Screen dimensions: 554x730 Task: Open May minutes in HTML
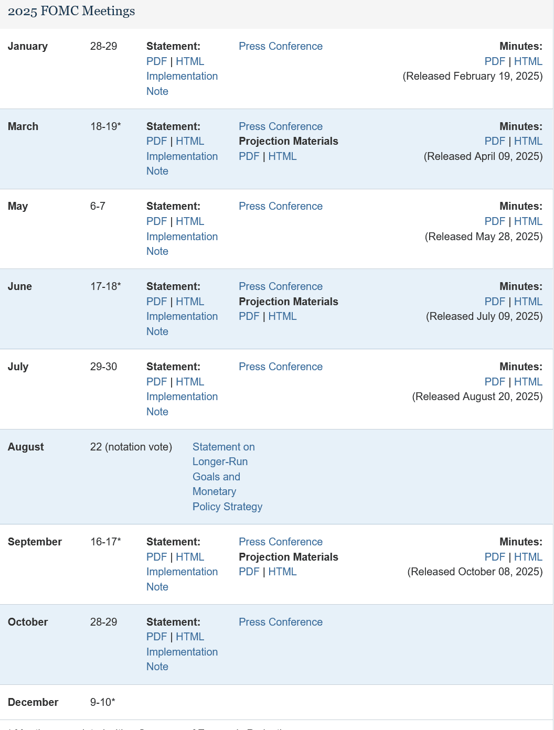(x=528, y=221)
